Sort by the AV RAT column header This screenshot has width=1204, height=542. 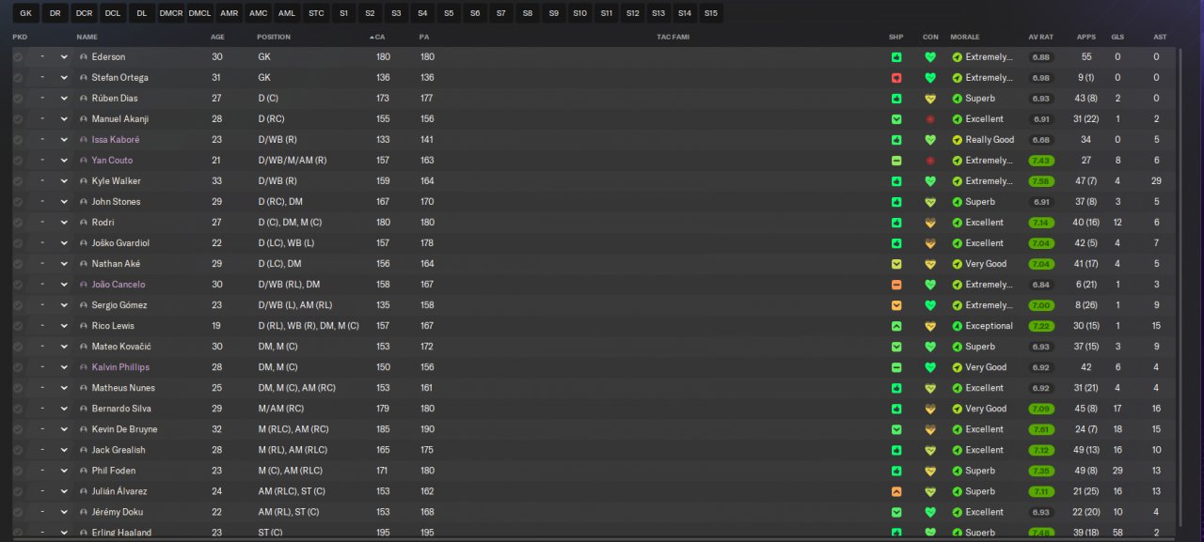[x=1041, y=37]
